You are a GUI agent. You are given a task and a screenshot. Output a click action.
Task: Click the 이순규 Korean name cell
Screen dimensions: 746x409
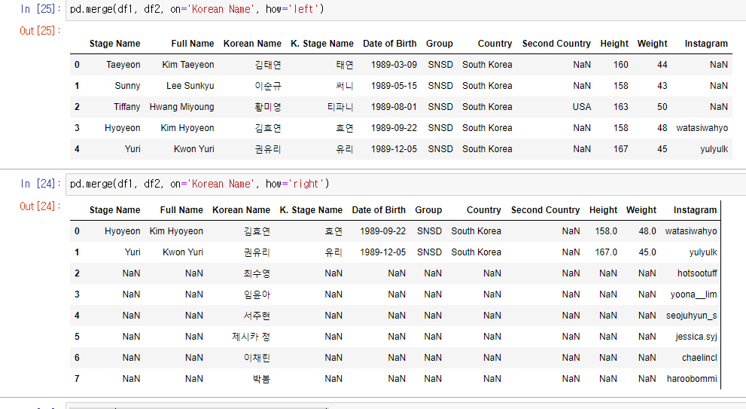(x=268, y=86)
